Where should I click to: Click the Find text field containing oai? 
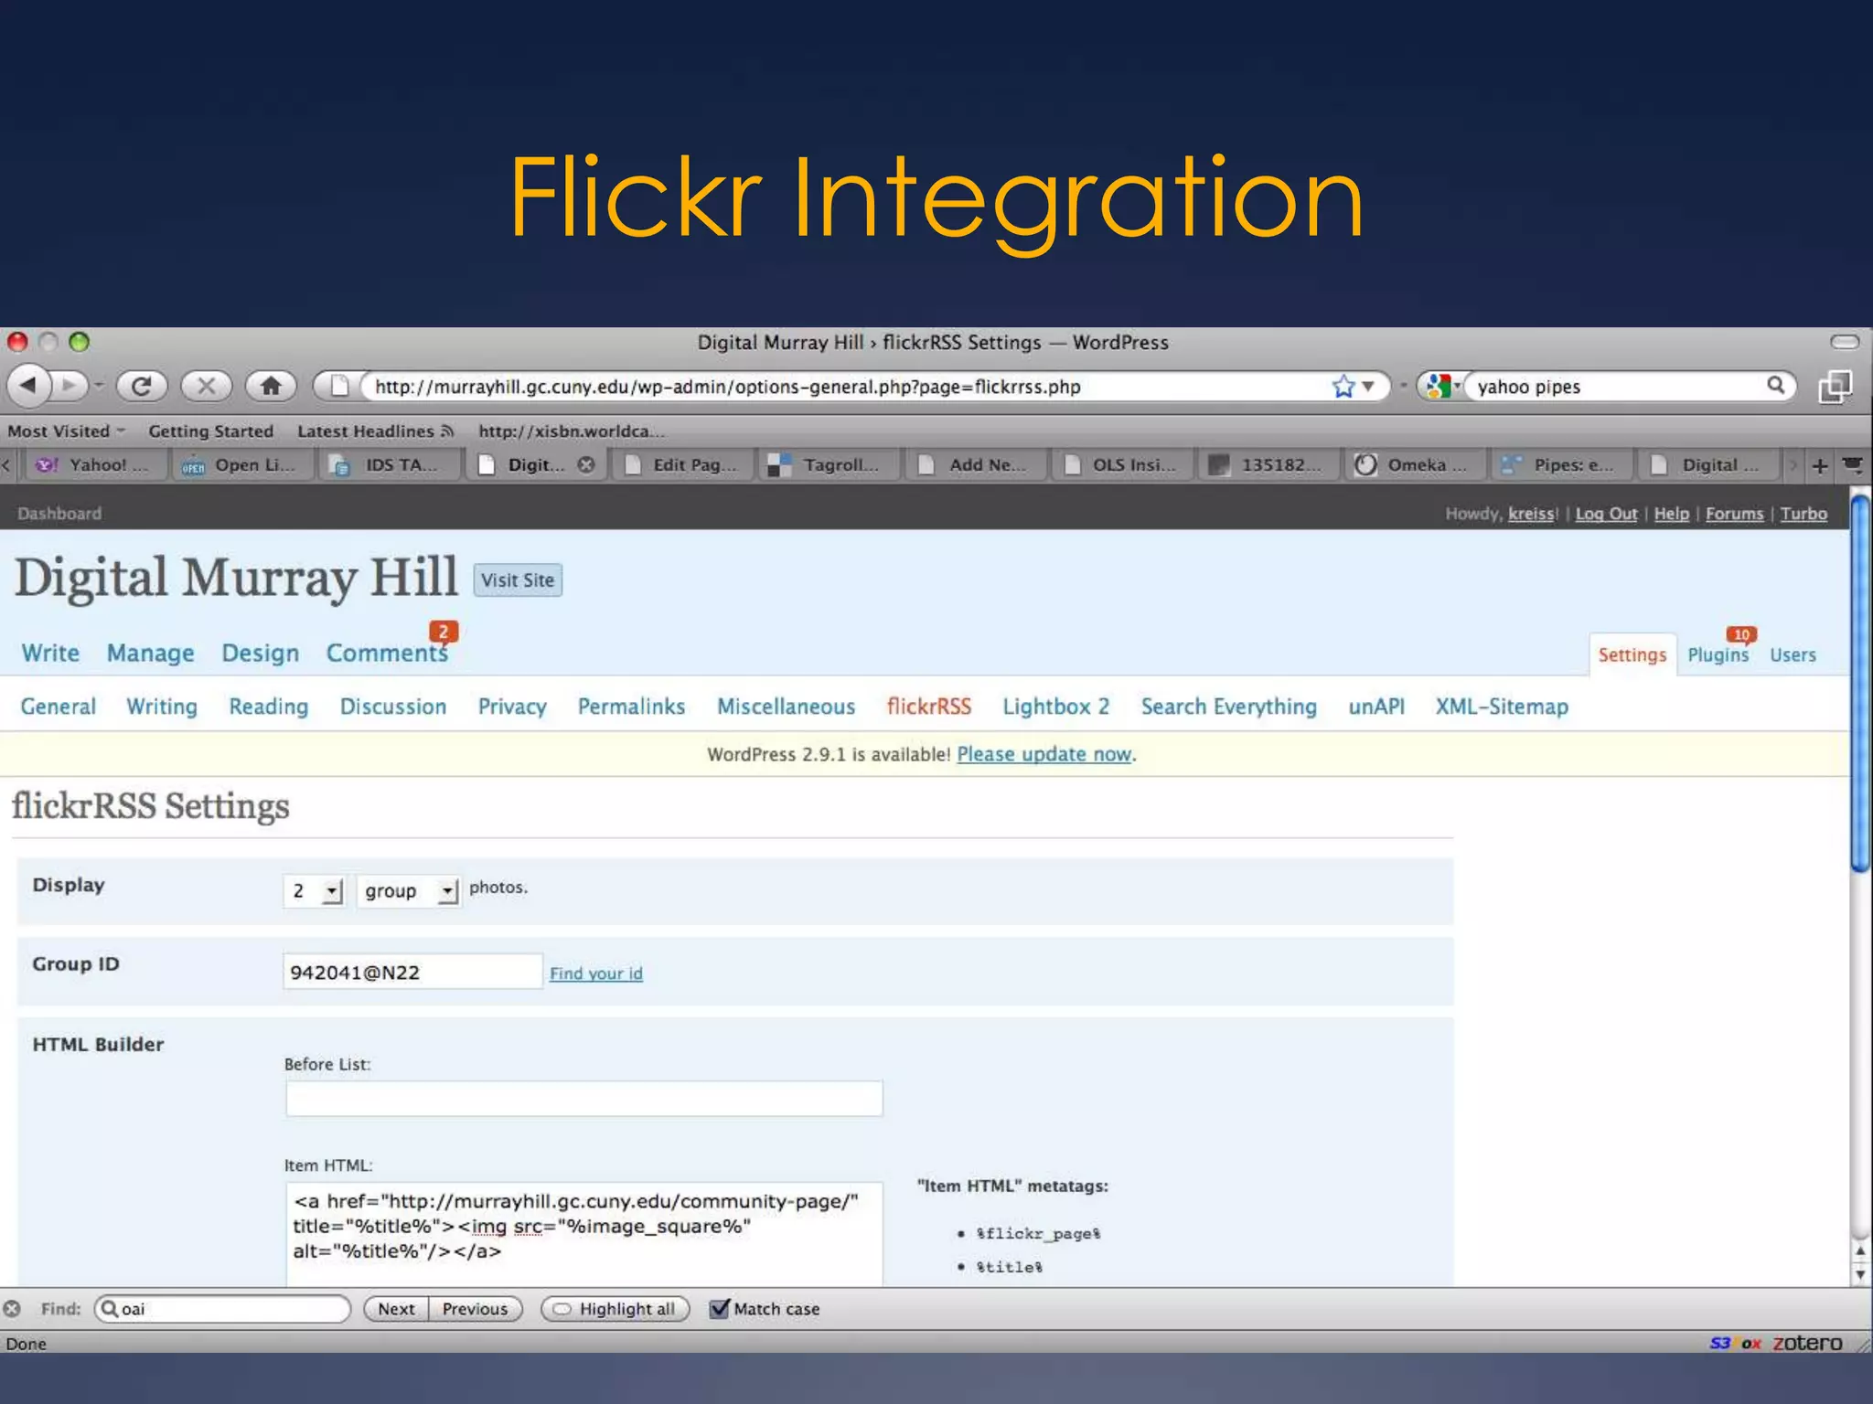click(222, 1309)
